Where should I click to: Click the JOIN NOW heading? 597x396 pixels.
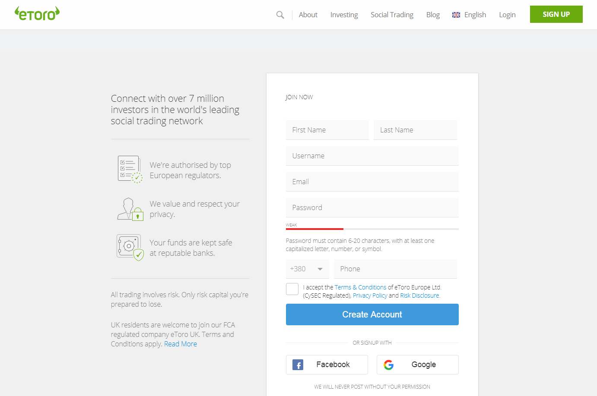(x=299, y=97)
